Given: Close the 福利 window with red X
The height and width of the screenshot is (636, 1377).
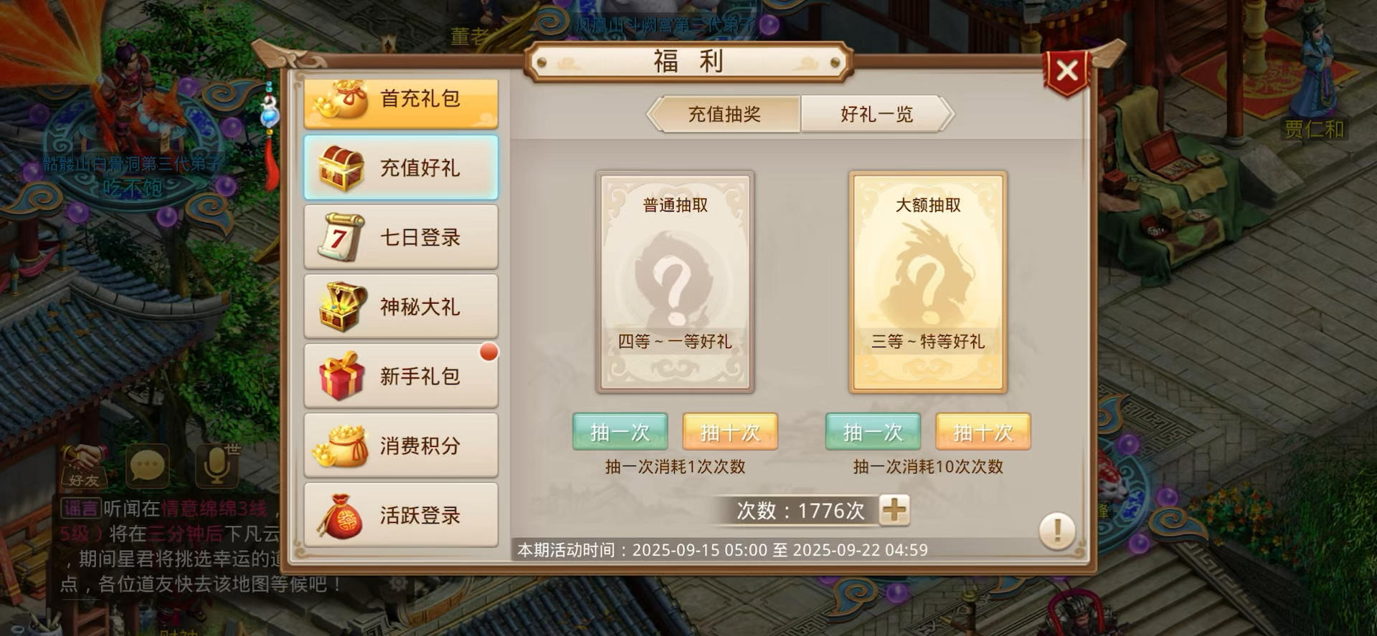Looking at the screenshot, I should point(1066,71).
